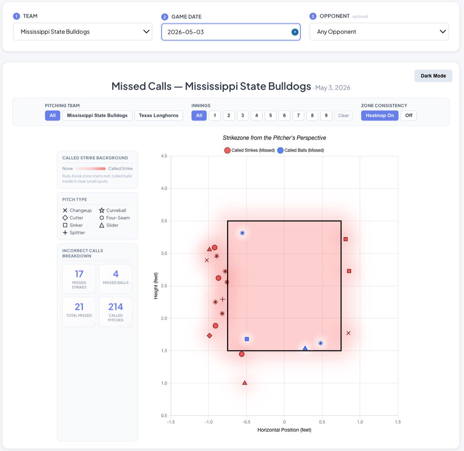Click the 21 Total Missed card
This screenshot has height=451, width=464.
79,312
